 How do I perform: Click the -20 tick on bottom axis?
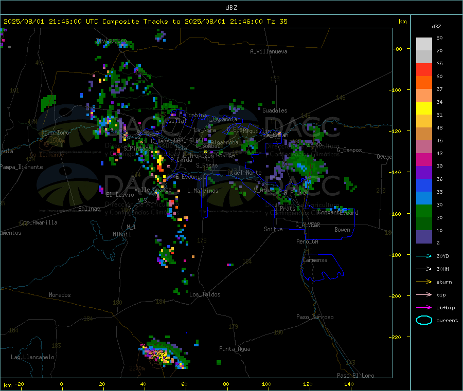(20, 384)
